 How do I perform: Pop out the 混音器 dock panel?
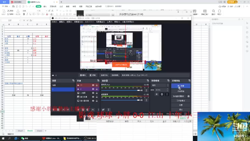[x=148, y=81]
